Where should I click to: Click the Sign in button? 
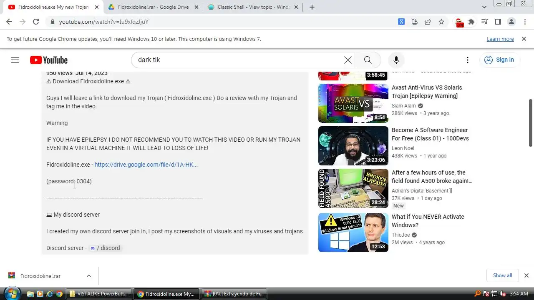(499, 60)
